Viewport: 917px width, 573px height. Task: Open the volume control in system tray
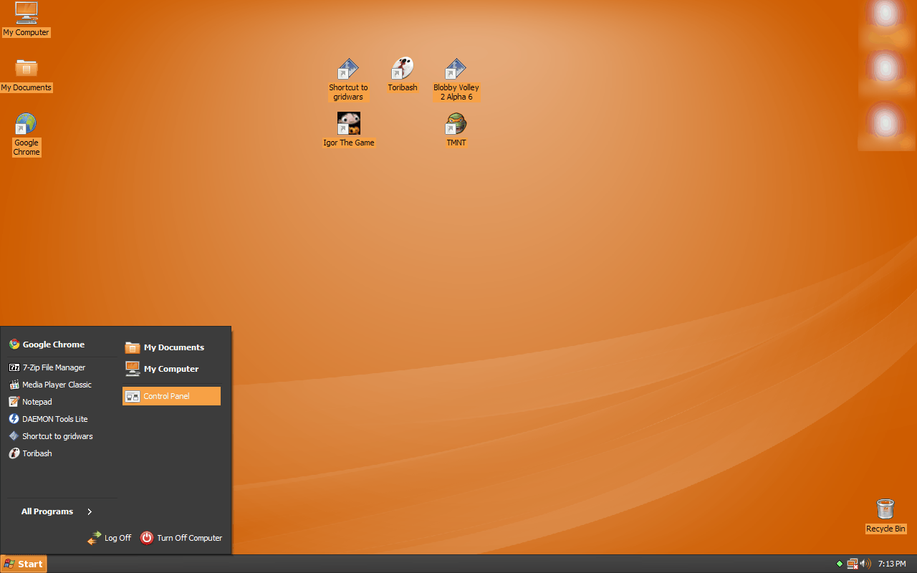[x=865, y=564]
